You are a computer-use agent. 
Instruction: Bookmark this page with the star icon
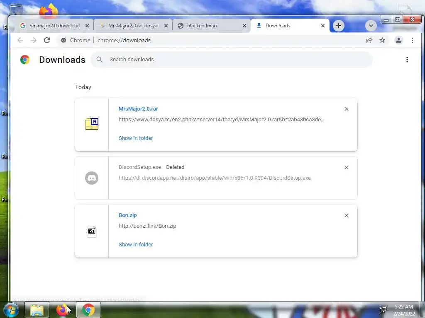click(x=382, y=40)
